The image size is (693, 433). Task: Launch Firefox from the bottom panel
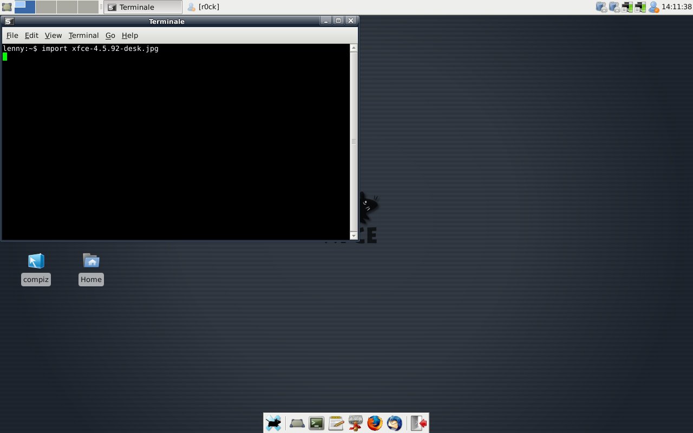tap(375, 423)
